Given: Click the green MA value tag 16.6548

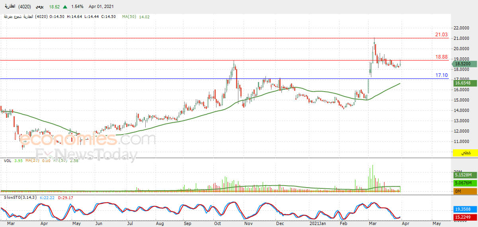Looking at the screenshot, I should click(x=465, y=83).
